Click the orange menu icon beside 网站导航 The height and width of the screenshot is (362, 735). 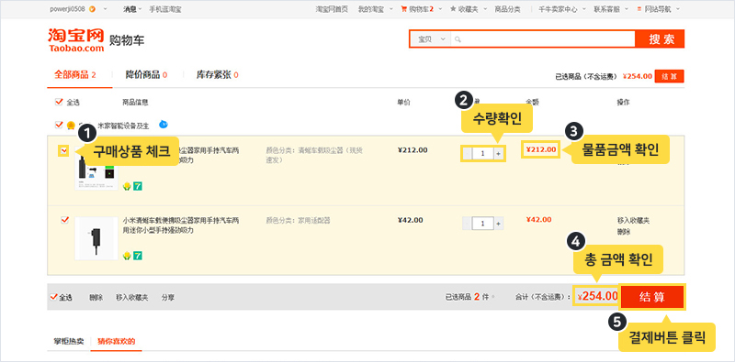(639, 9)
